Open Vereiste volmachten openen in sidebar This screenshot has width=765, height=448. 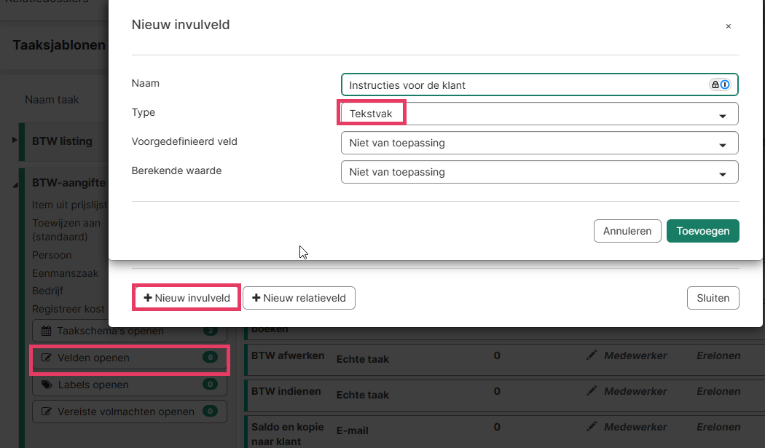point(129,412)
